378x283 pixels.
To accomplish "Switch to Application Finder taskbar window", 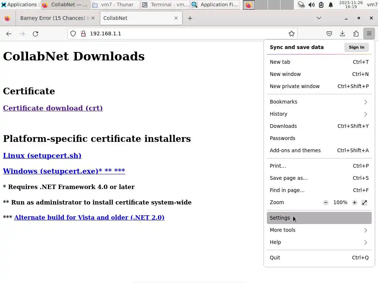I will (215, 4).
